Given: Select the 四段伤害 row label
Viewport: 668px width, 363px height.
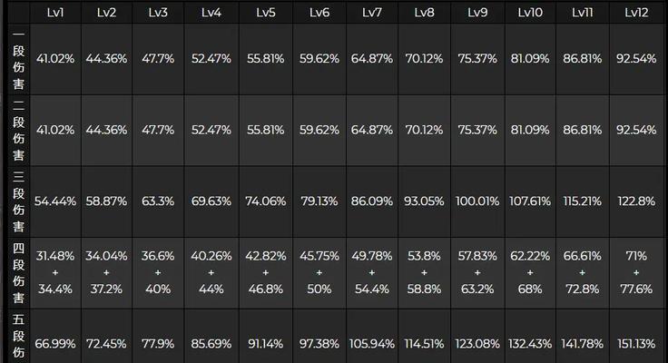Looking at the screenshot, I should point(18,271).
